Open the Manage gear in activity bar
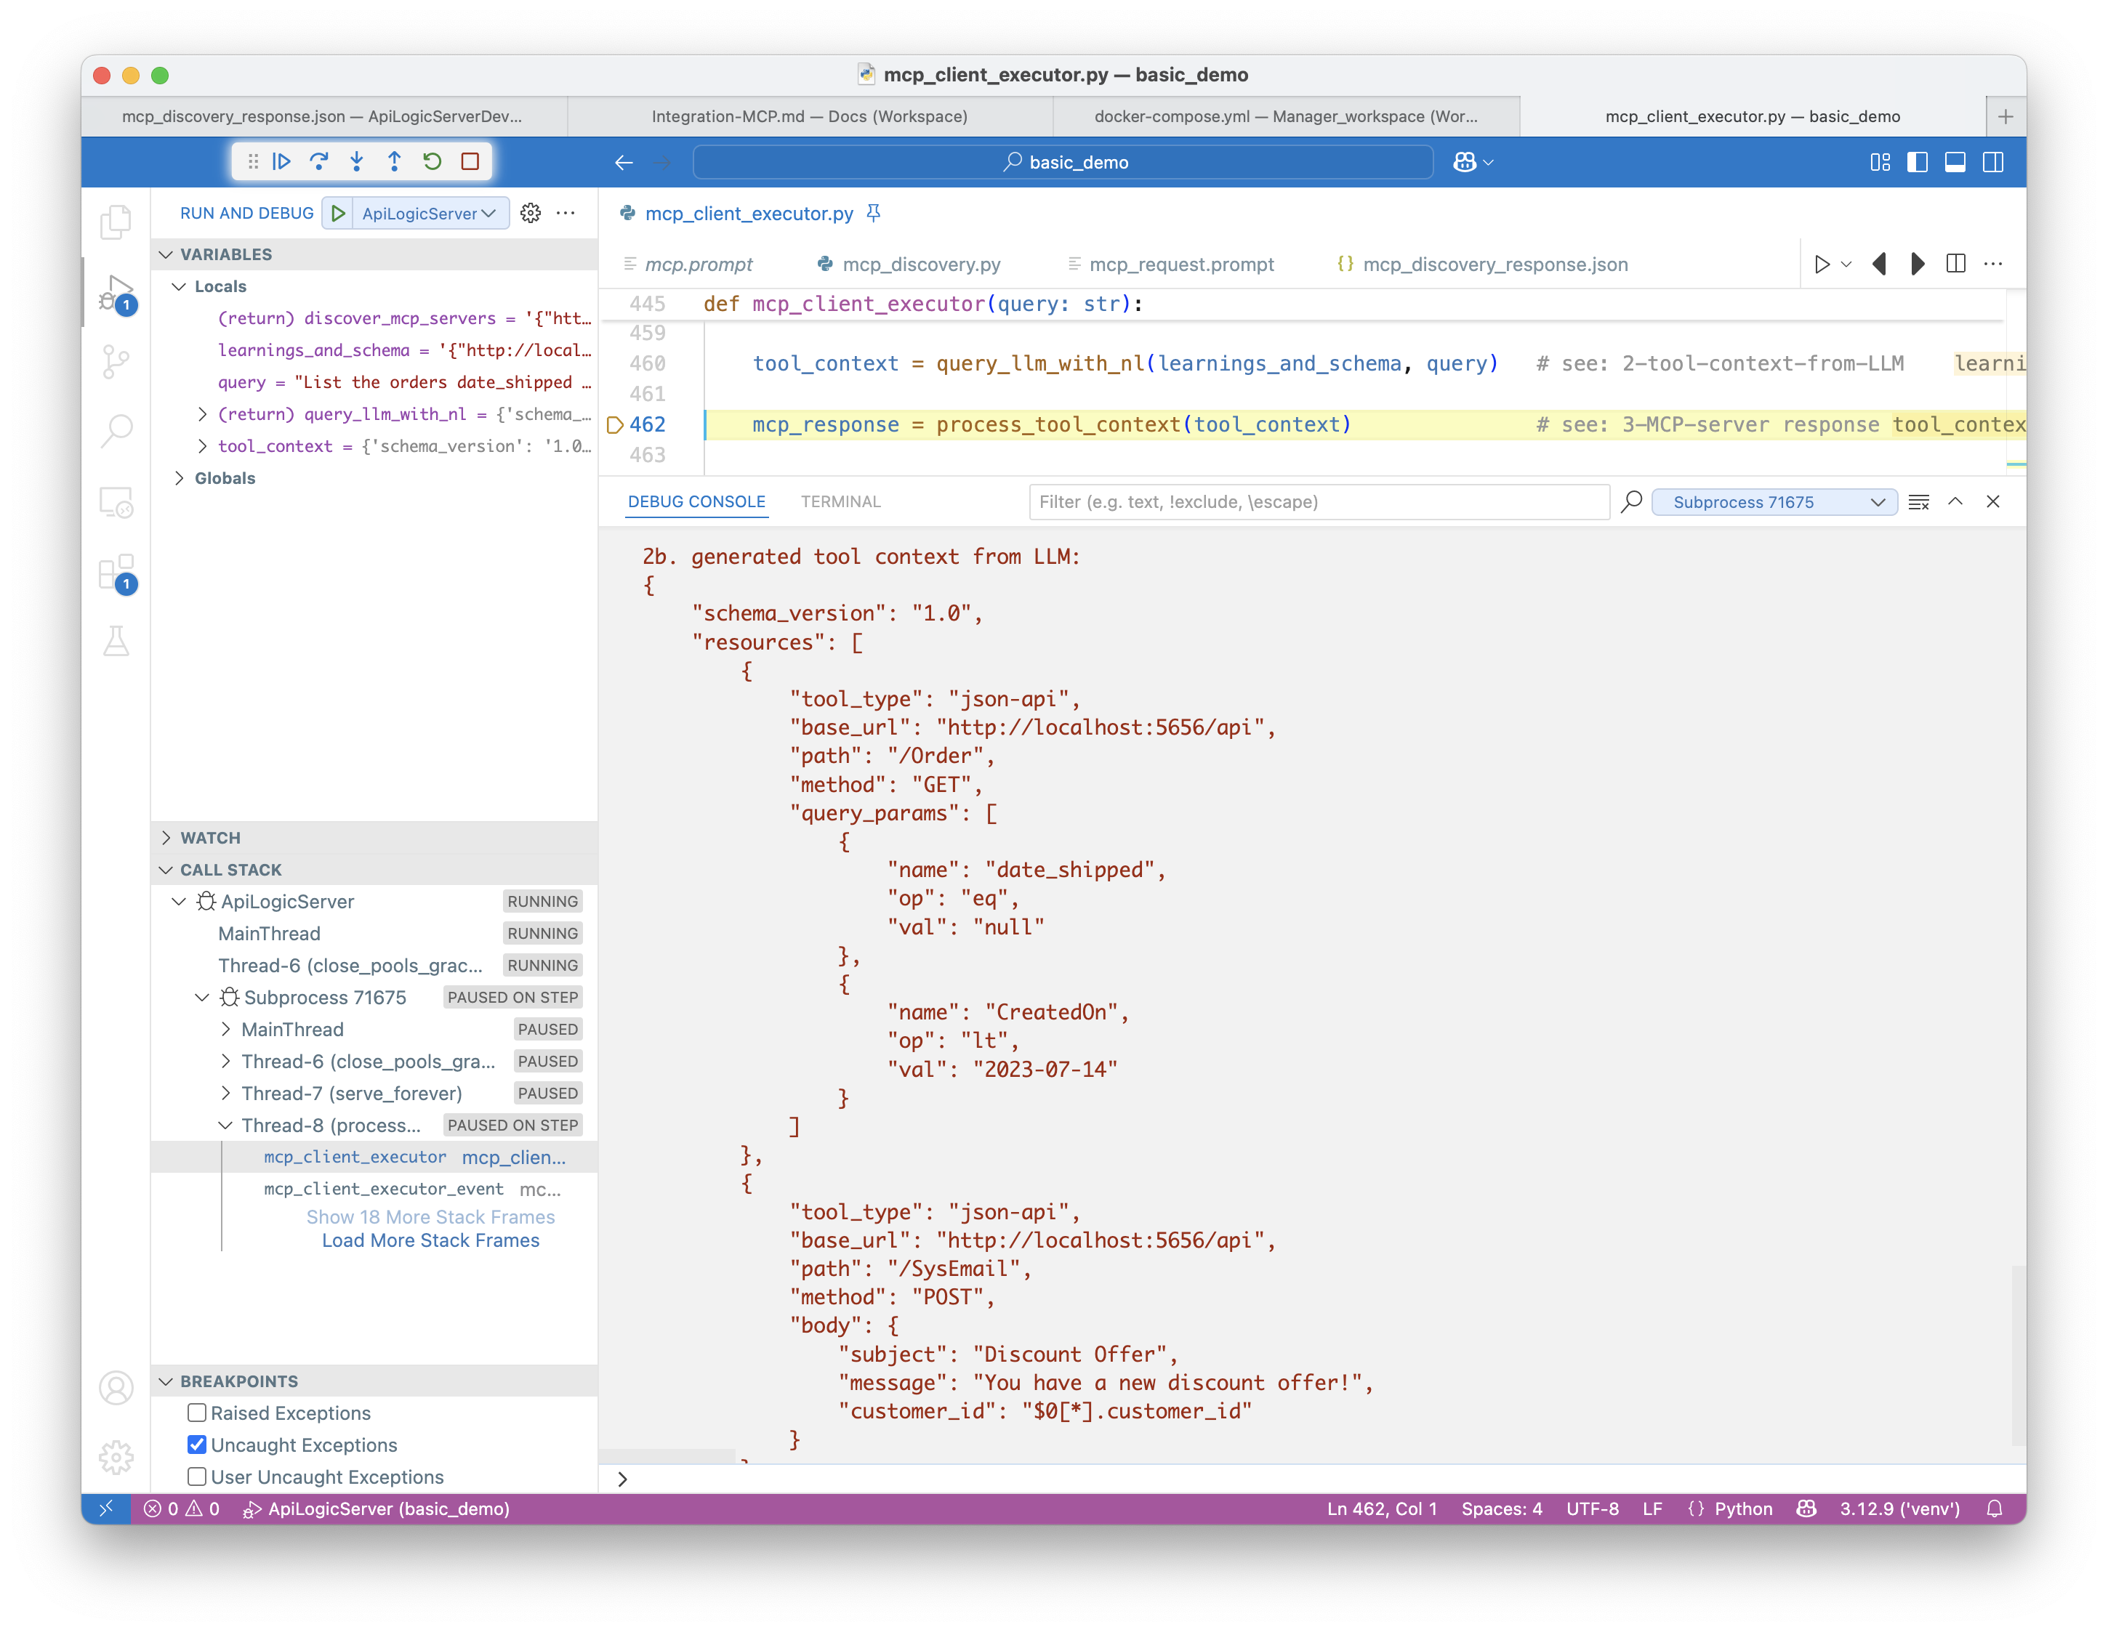Image resolution: width=2108 pixels, height=1632 pixels. pos(116,1458)
